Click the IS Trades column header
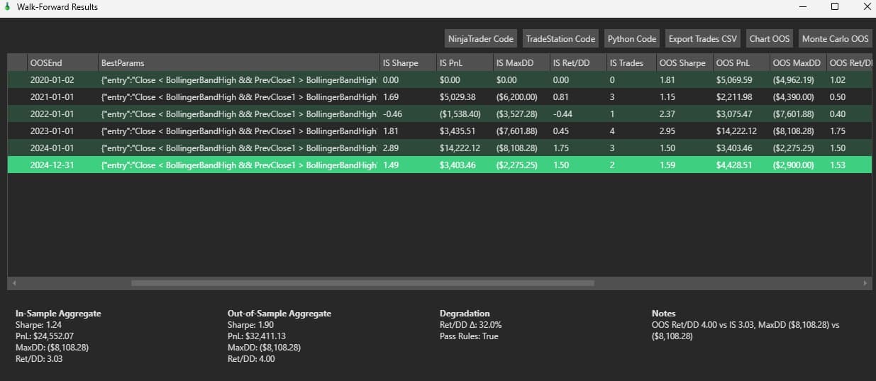The width and height of the screenshot is (876, 381). click(630, 62)
